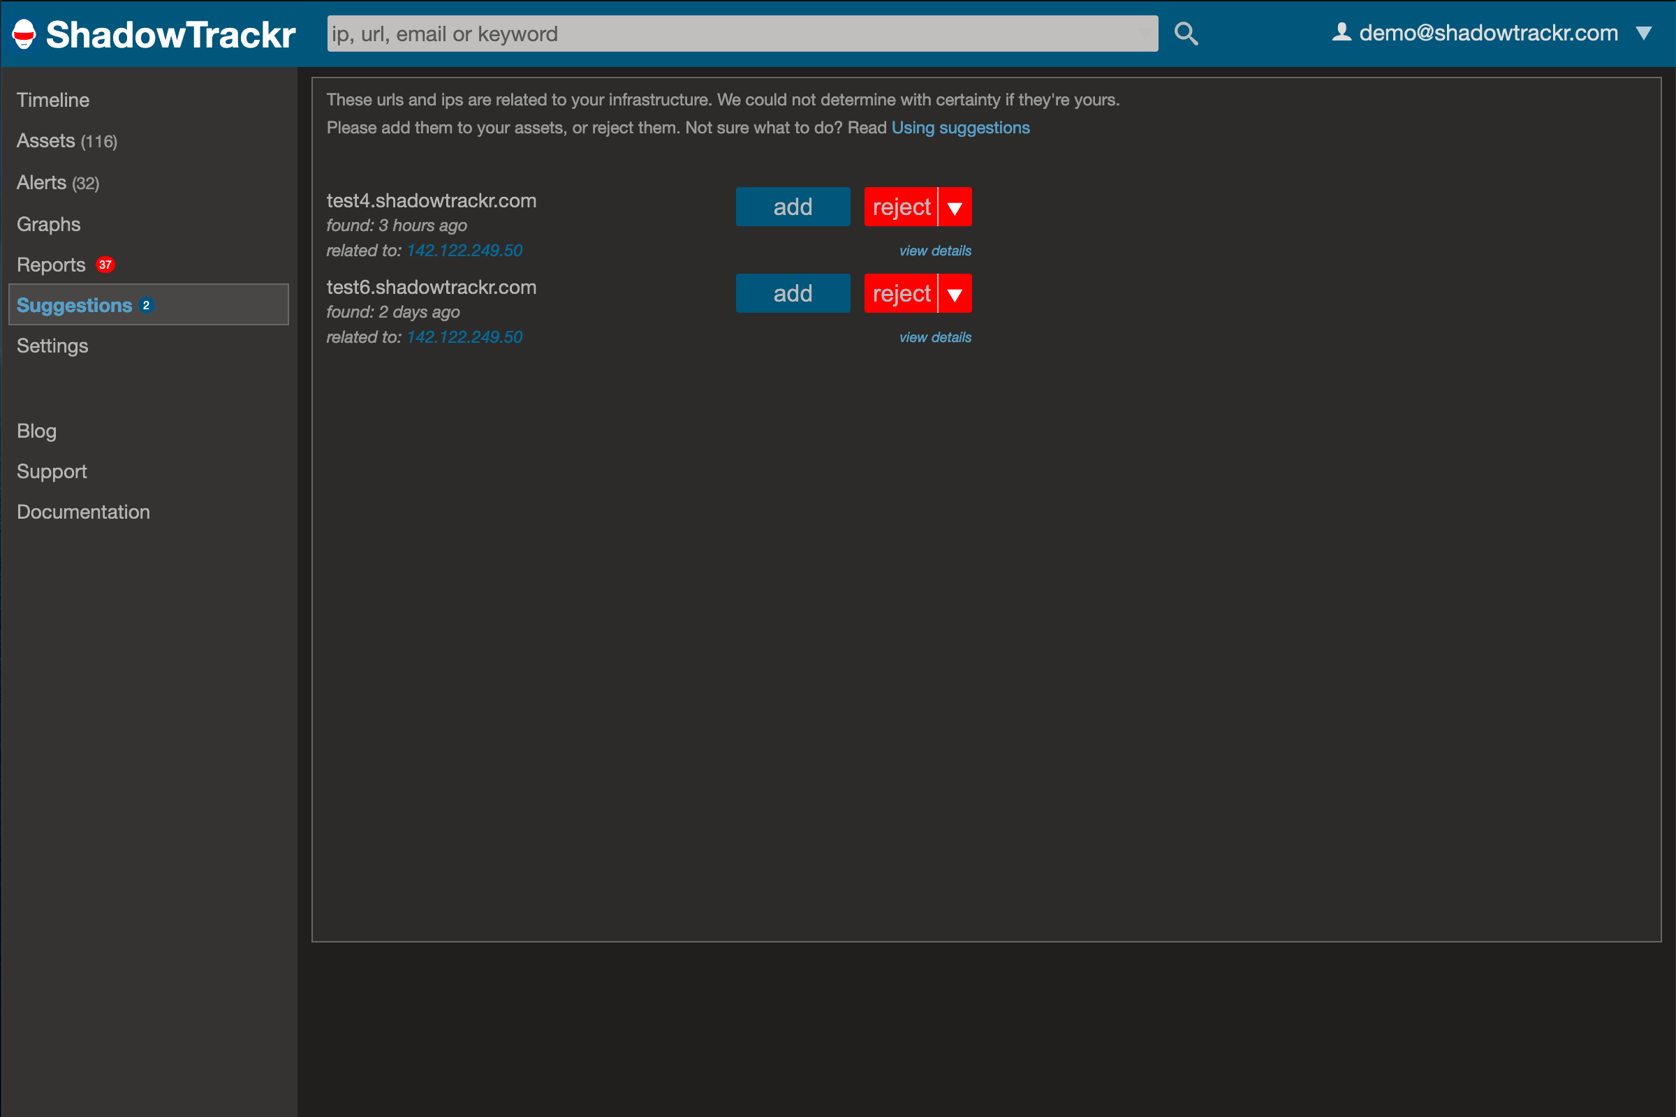The height and width of the screenshot is (1117, 1676).
Task: Click add button for test4.shadowtrackr.com
Action: [x=793, y=207]
